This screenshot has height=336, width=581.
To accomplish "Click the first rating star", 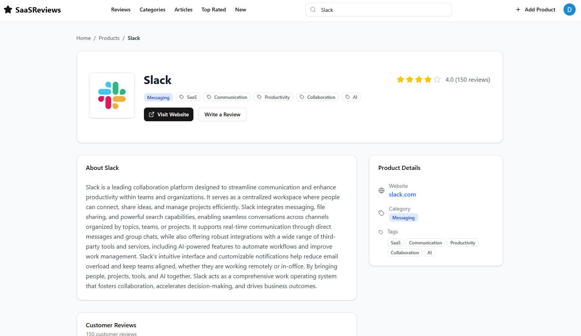I will pos(401,79).
